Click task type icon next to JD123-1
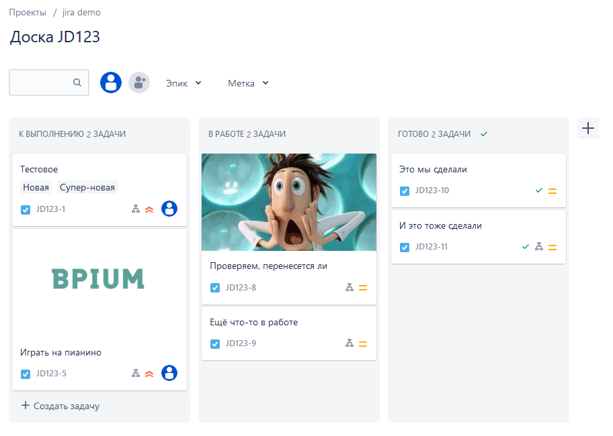 pyautogui.click(x=26, y=210)
